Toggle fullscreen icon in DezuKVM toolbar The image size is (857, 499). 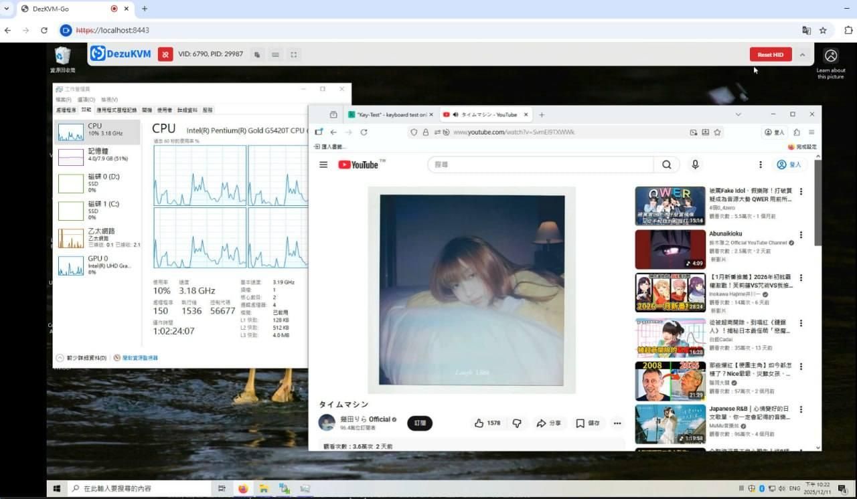pyautogui.click(x=293, y=54)
